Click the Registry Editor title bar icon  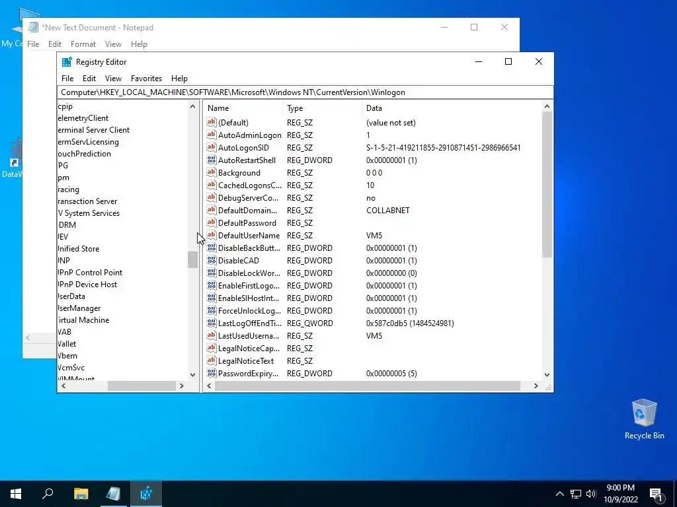[67, 61]
